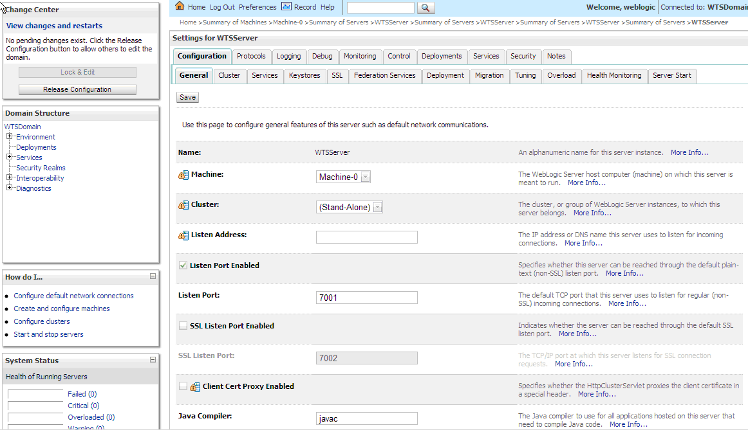
Task: Open the Logging tab
Action: (x=288, y=56)
